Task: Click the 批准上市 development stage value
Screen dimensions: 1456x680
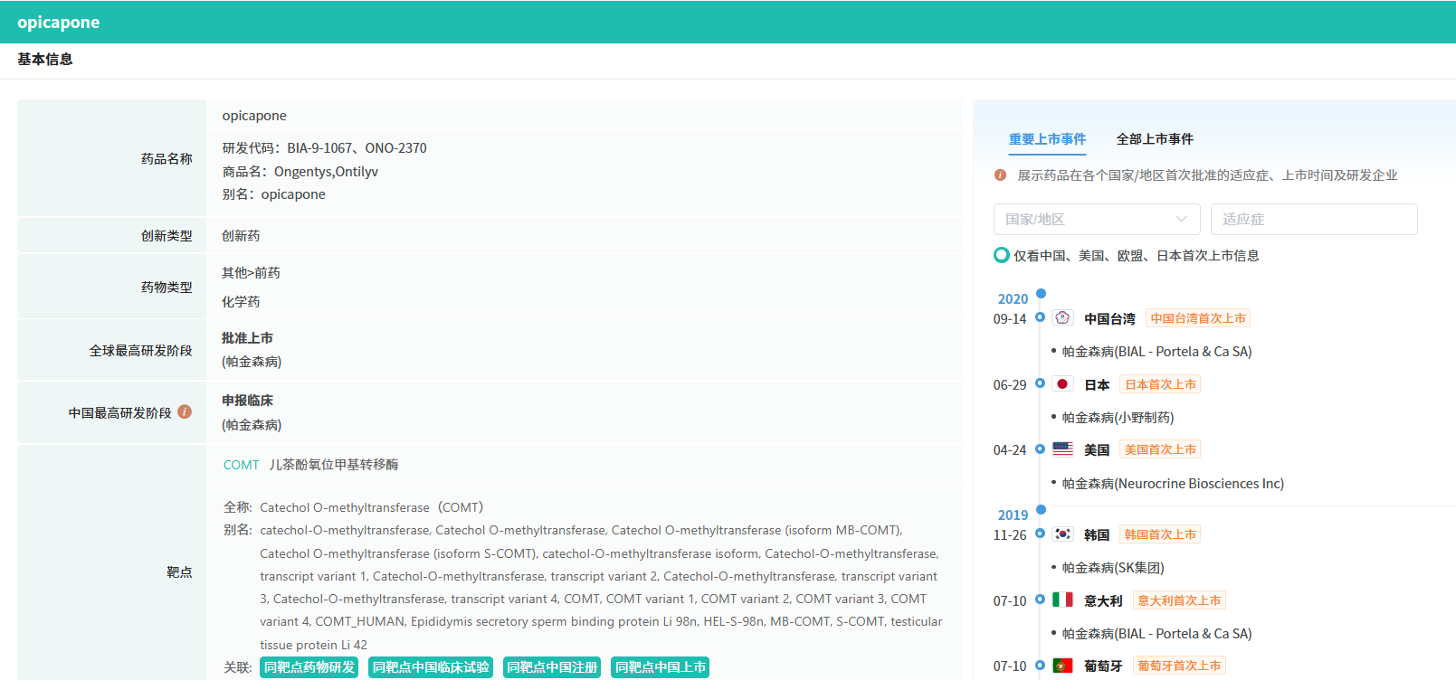Action: (x=247, y=338)
